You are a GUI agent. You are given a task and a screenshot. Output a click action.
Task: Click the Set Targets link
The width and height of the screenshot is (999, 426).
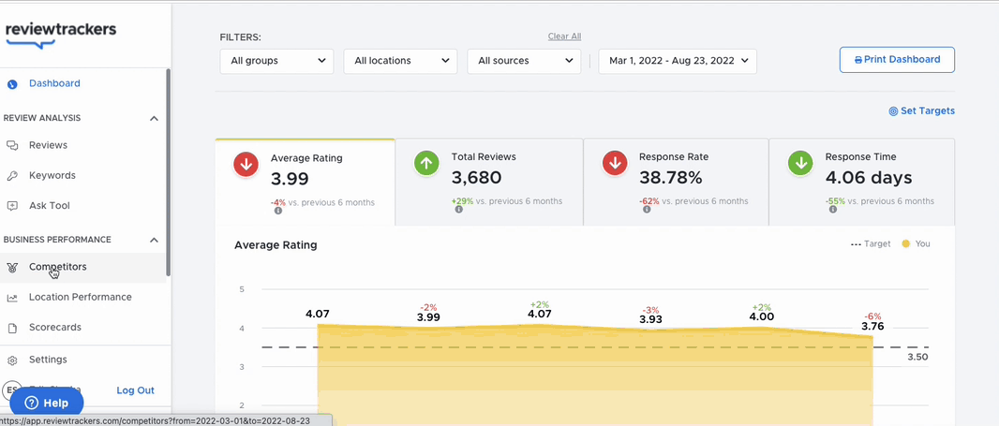(922, 111)
